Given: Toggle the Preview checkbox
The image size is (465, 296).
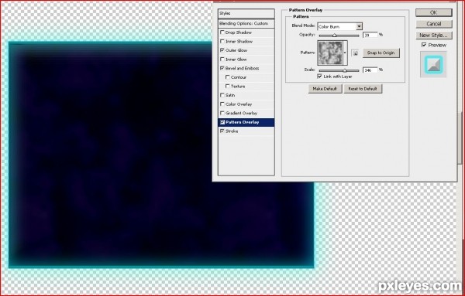Looking at the screenshot, I should [x=424, y=45].
